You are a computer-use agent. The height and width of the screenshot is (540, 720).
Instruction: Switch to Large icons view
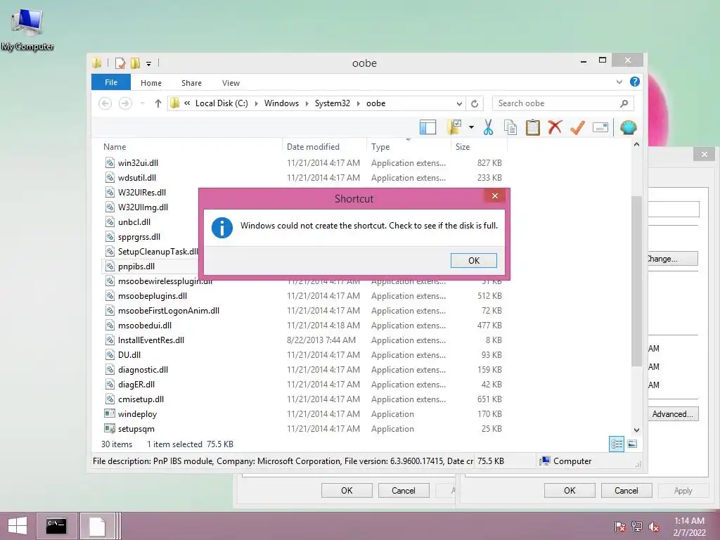pyautogui.click(x=632, y=444)
